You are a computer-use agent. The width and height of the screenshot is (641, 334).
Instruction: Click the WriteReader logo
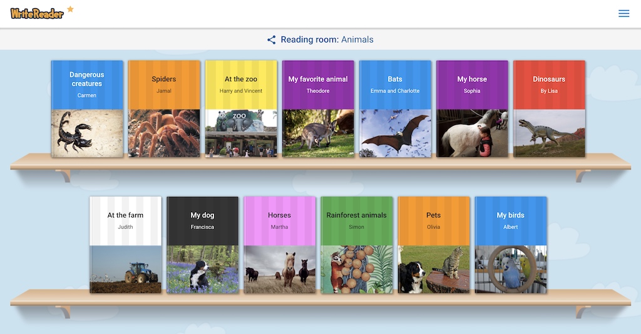(x=37, y=14)
